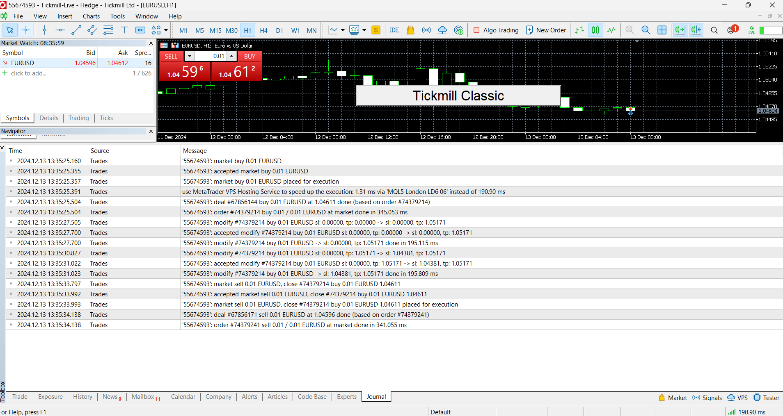The width and height of the screenshot is (783, 416).
Task: Toggle the one-click trading panel icon on chart
Action: [x=175, y=45]
